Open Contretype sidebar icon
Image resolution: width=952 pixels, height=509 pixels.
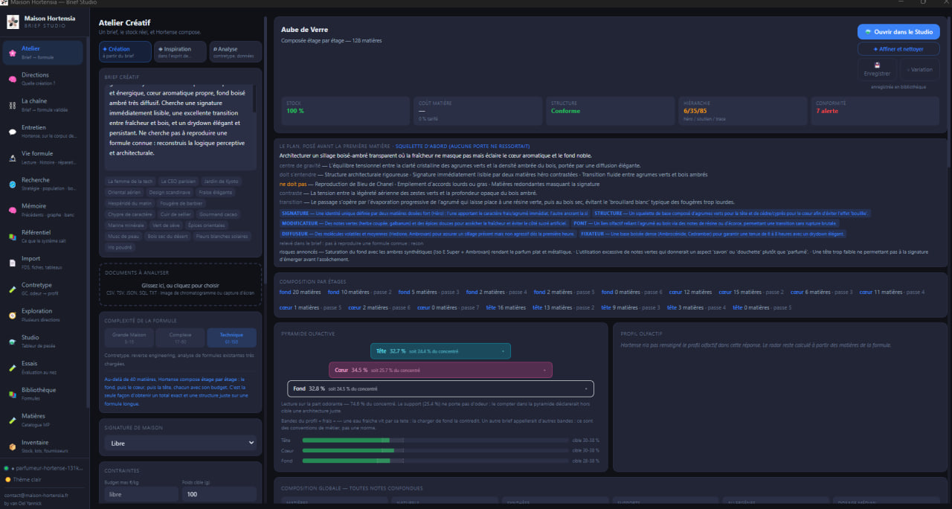coord(13,289)
